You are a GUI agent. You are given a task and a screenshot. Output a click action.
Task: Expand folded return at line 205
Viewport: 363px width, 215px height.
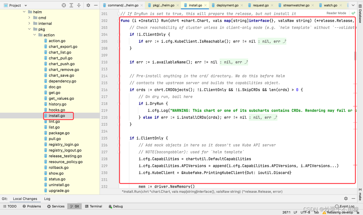[x=272, y=41]
